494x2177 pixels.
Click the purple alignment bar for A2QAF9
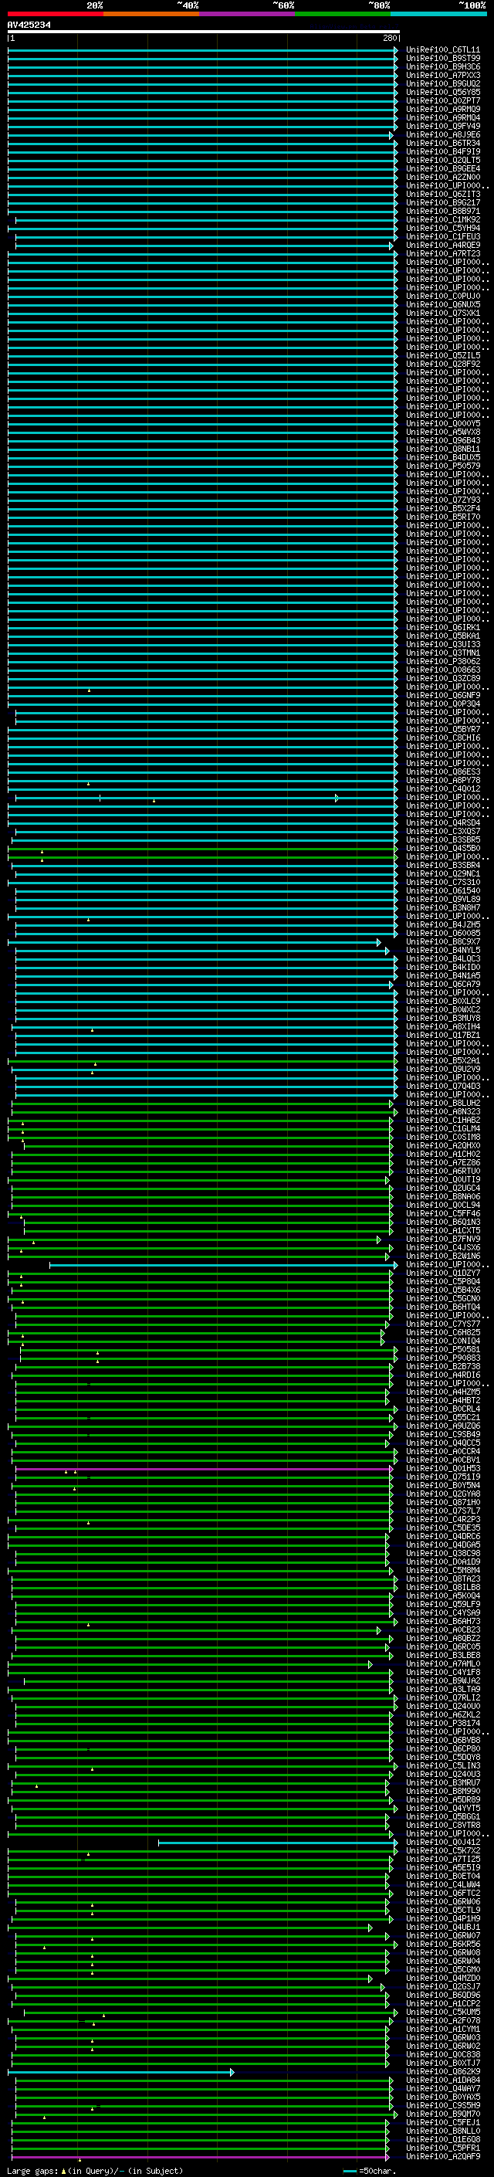coord(200,2157)
